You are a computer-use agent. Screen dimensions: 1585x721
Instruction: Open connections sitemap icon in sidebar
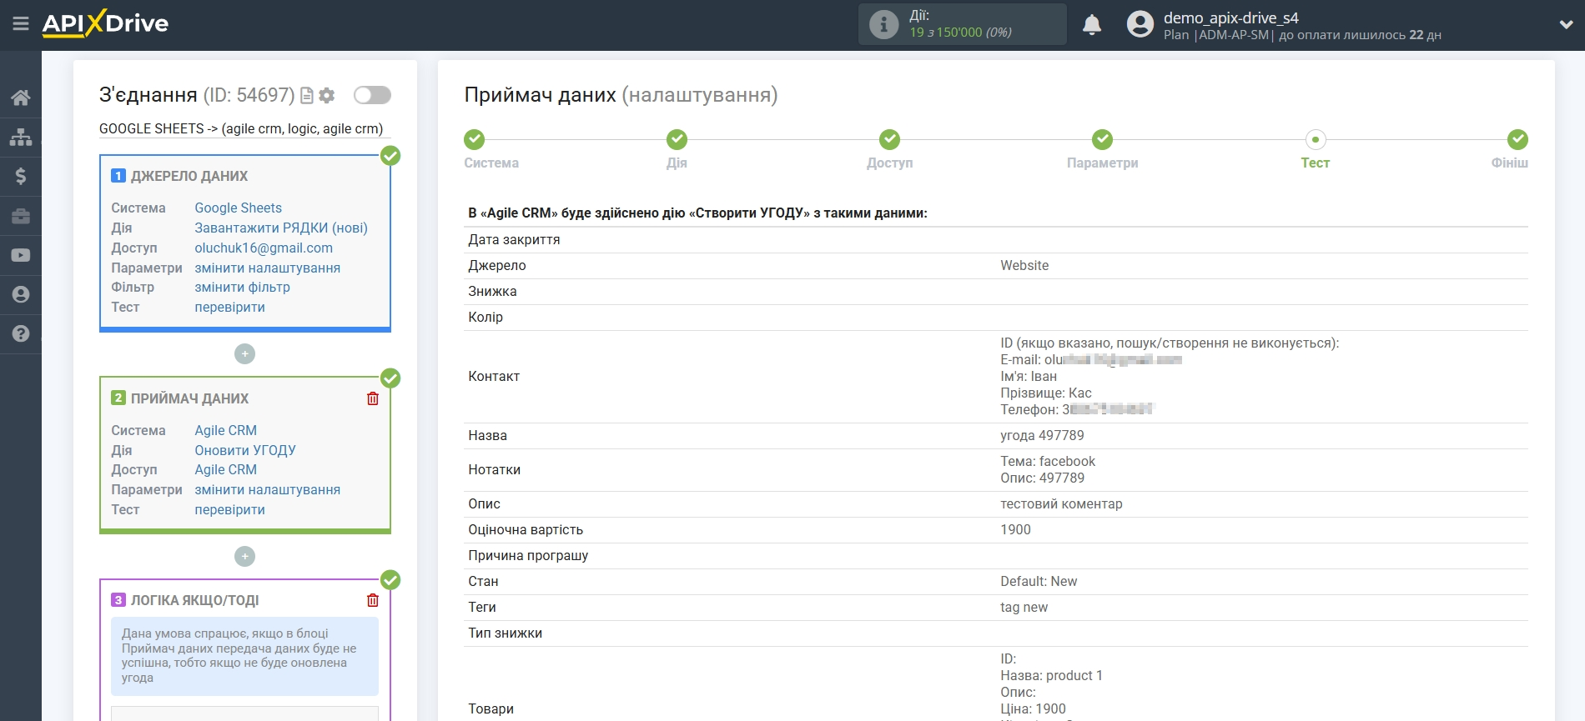coord(21,137)
